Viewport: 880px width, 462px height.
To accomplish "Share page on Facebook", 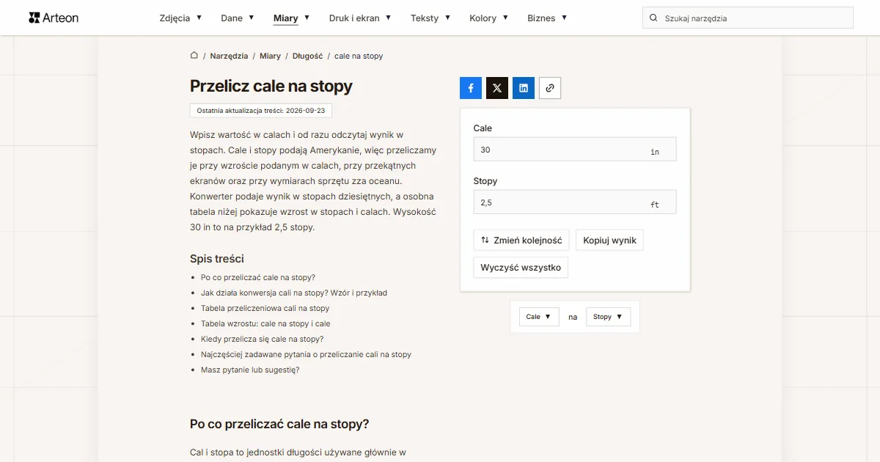I will point(471,88).
